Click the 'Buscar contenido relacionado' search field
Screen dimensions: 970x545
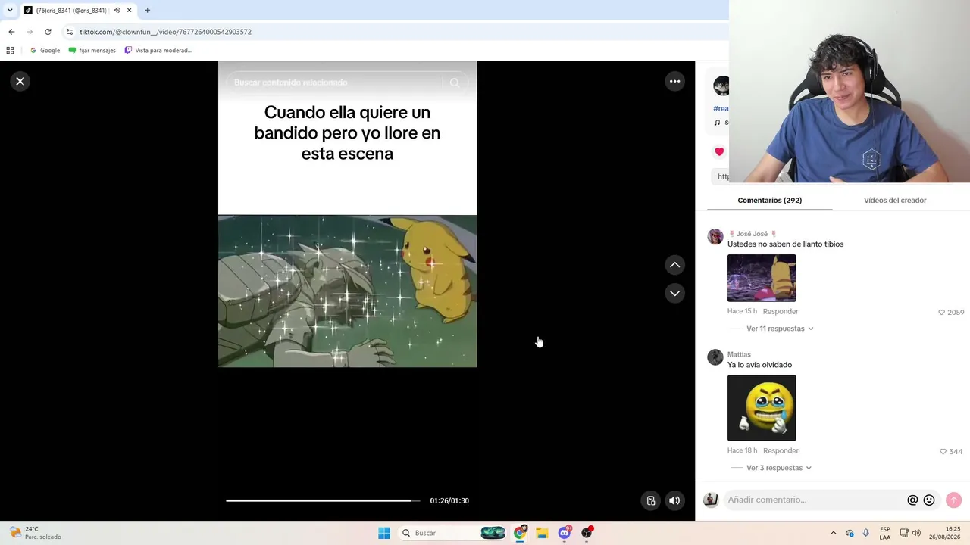(x=333, y=83)
